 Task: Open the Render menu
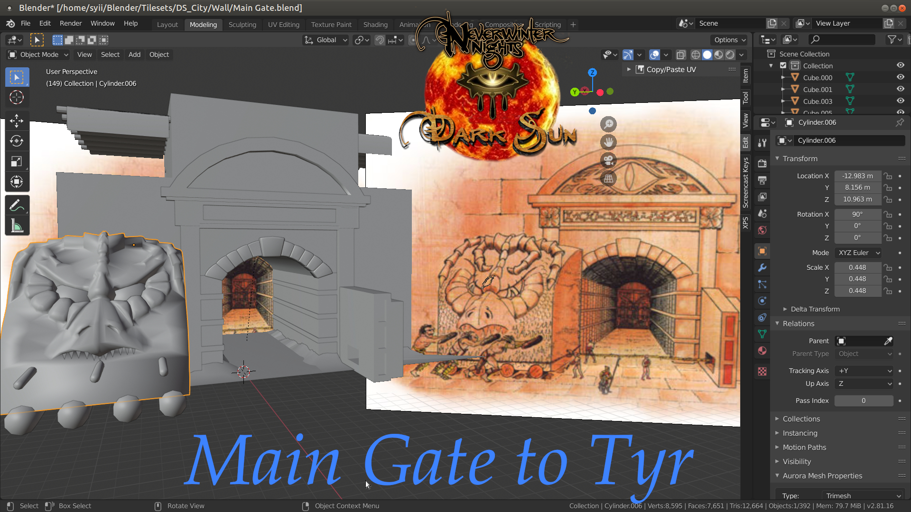pos(70,23)
